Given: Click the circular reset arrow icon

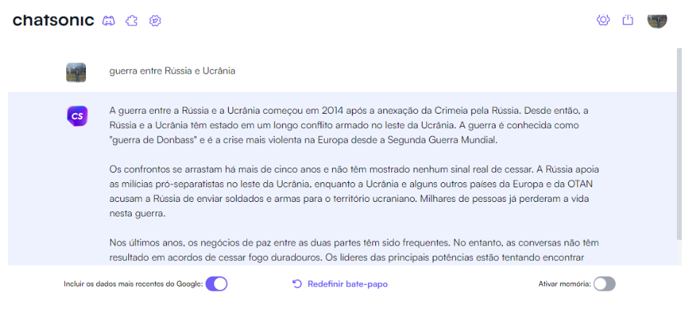Looking at the screenshot, I should (x=297, y=284).
